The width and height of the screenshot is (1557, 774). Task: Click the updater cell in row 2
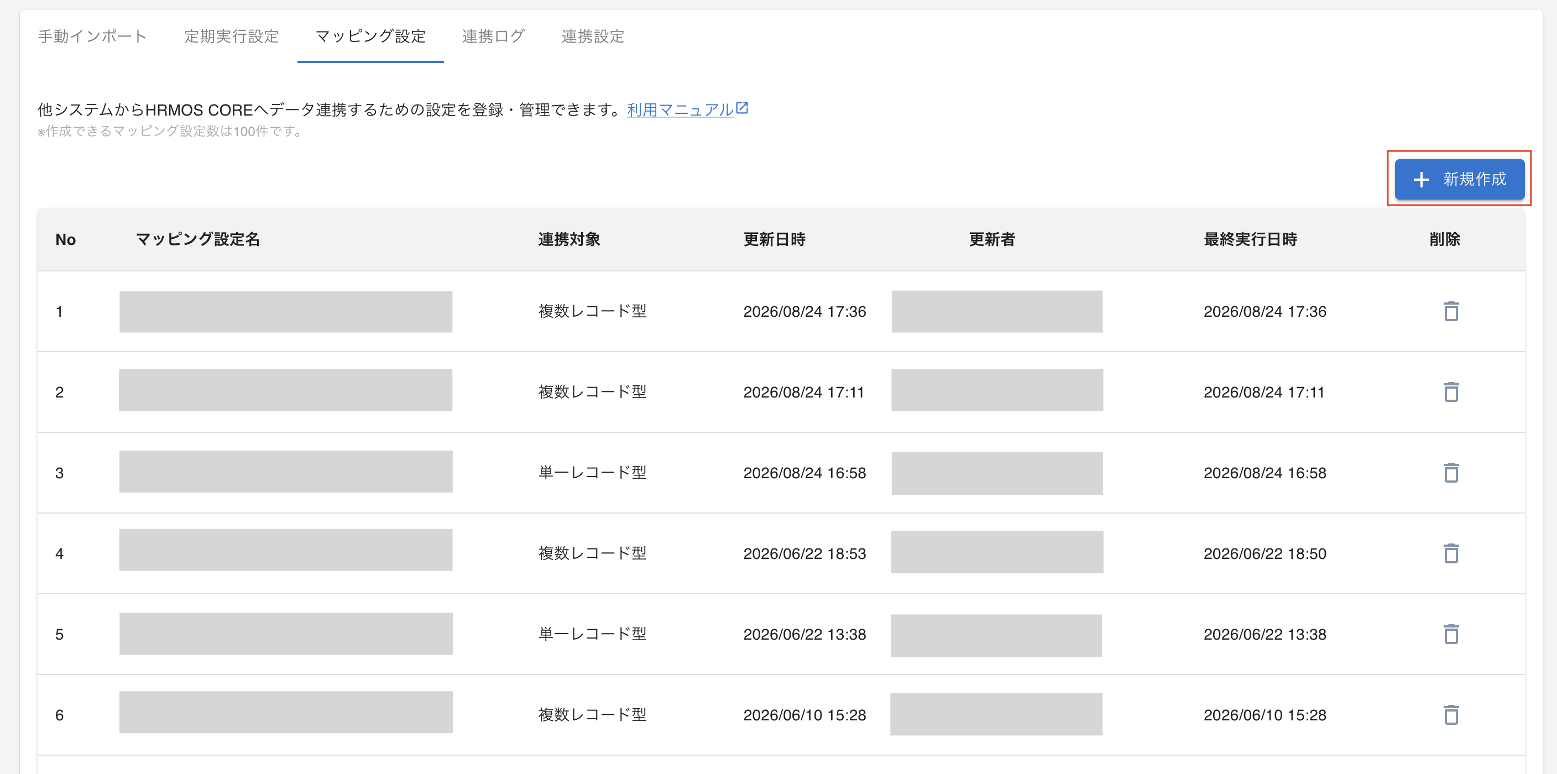pos(997,390)
